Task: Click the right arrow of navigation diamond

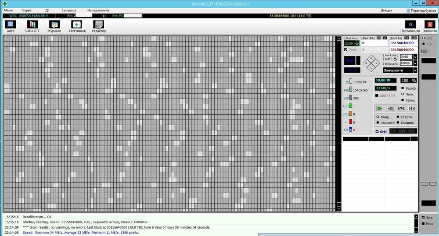Action: point(377,63)
